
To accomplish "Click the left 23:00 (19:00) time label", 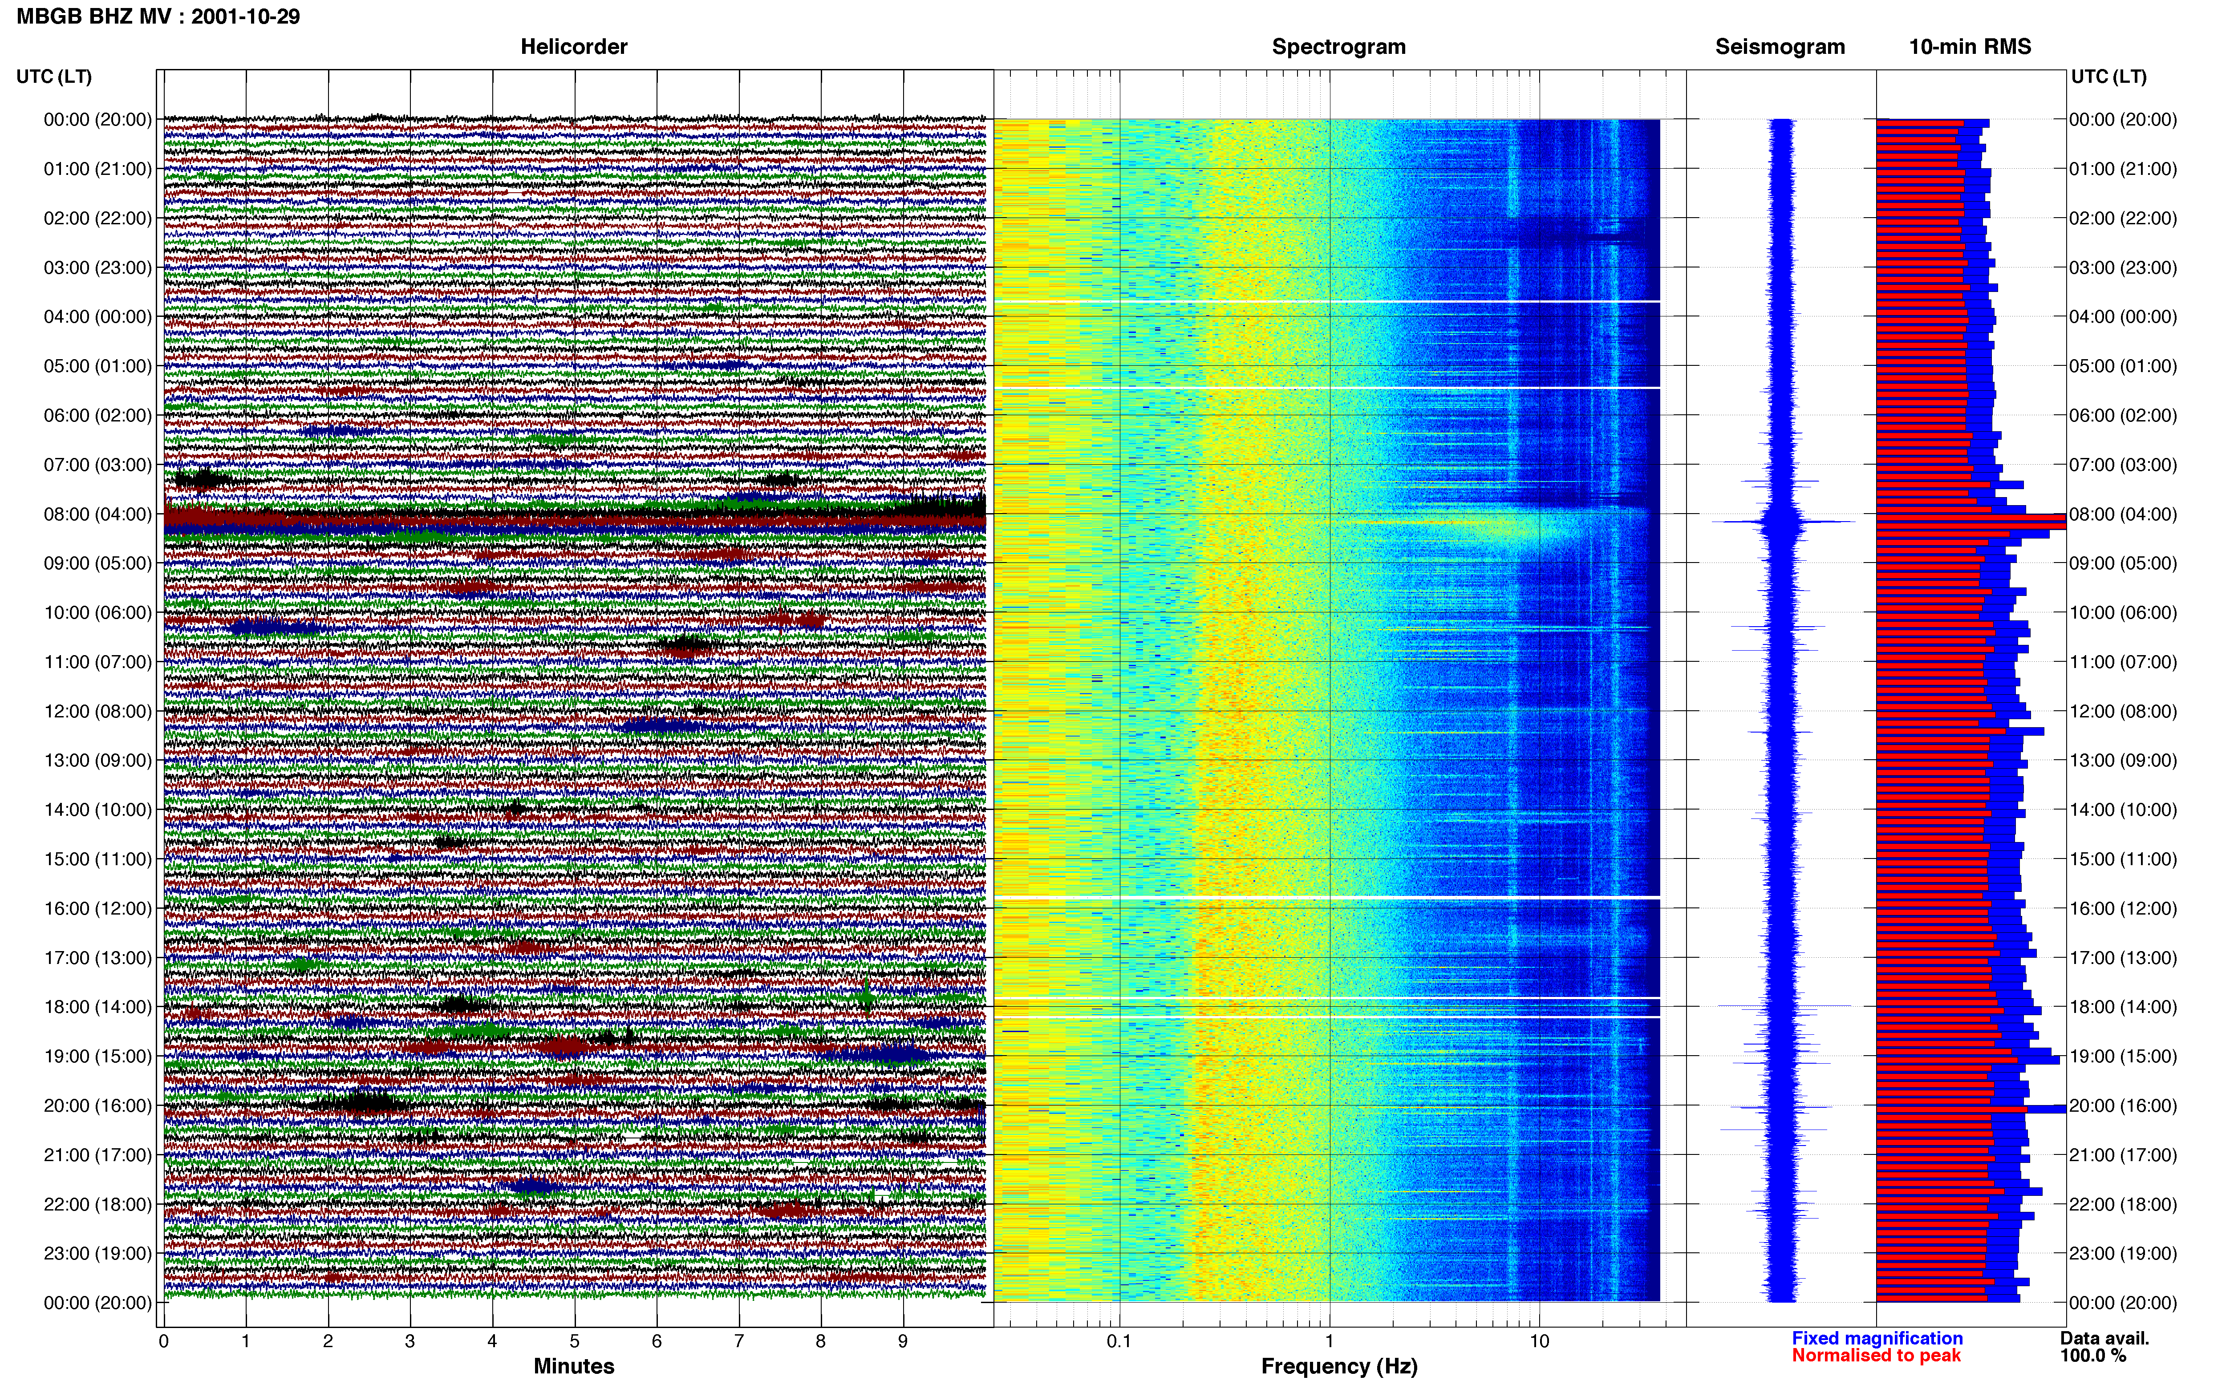I will [x=98, y=1254].
